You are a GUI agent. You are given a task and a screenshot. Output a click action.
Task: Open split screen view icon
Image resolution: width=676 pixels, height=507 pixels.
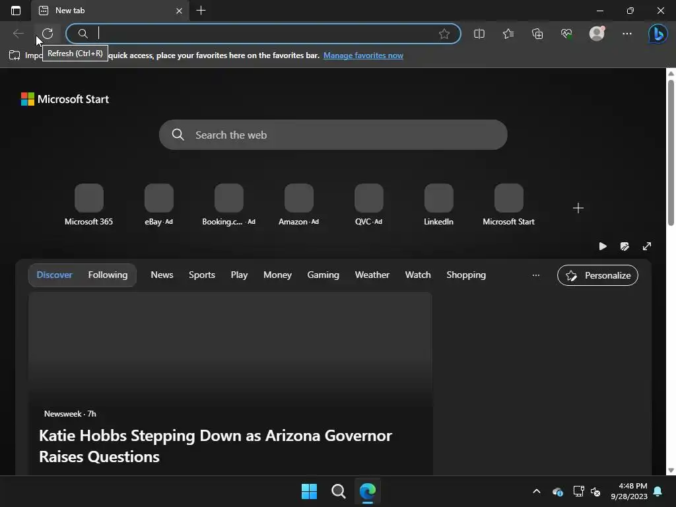pyautogui.click(x=479, y=34)
